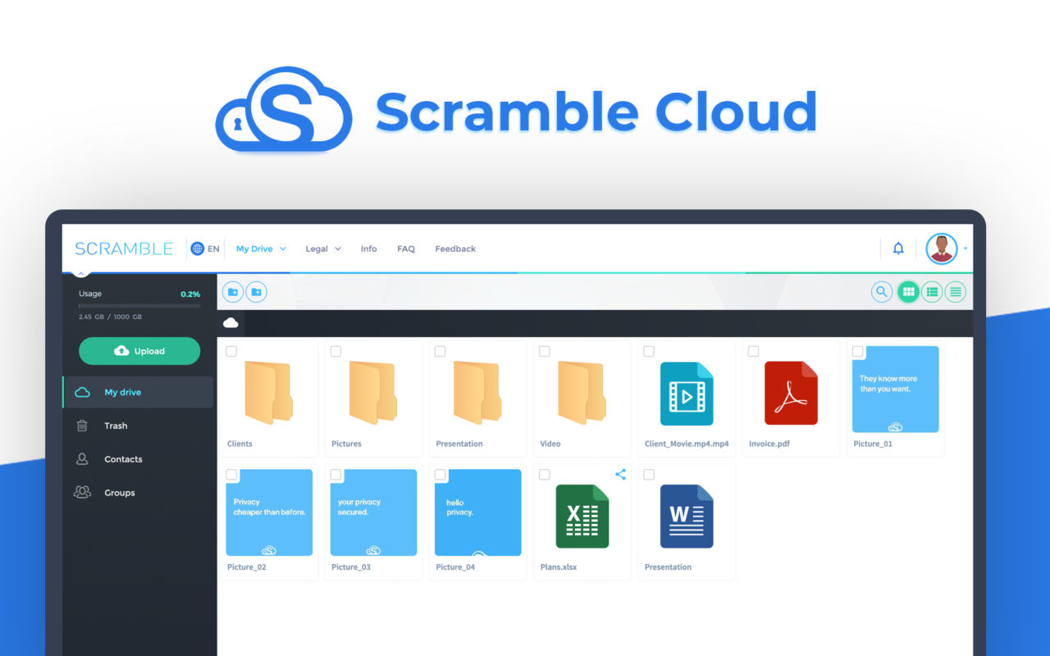Image resolution: width=1050 pixels, height=656 pixels.
Task: Collapse the sidebar with the arrow tab
Action: tap(81, 275)
